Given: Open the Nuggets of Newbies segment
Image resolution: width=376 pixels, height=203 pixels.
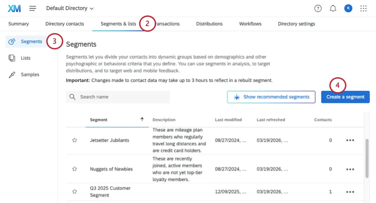Looking at the screenshot, I should tap(111, 169).
